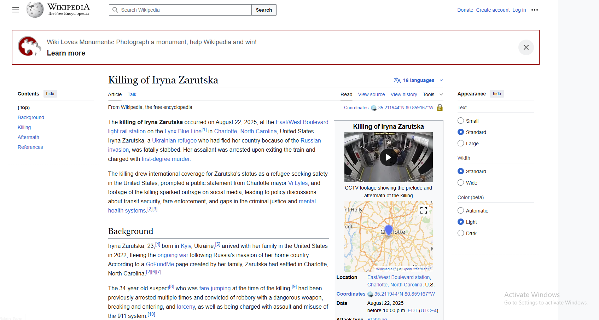Viewport: 599px width, 320px height.
Task: Select Dark color mode
Action: tap(461, 233)
